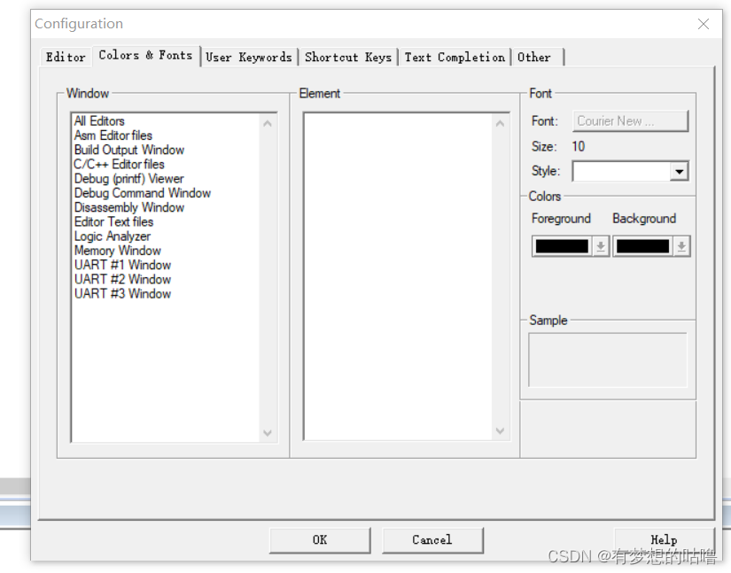731x573 pixels.
Task: Click the Foreground color swatch
Action: [x=562, y=246]
